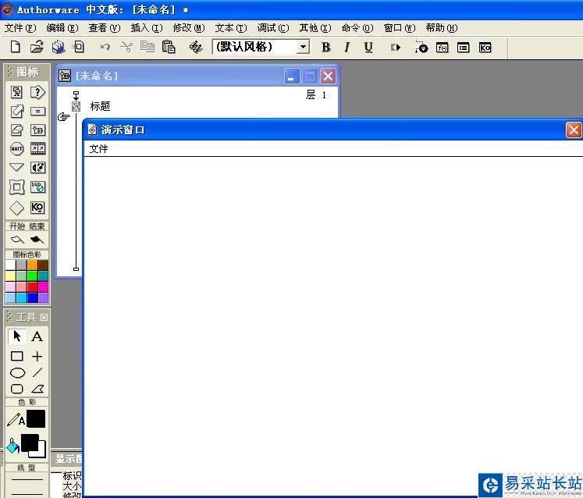Toggle Bold text formatting
This screenshot has width=583, height=498.
(325, 48)
